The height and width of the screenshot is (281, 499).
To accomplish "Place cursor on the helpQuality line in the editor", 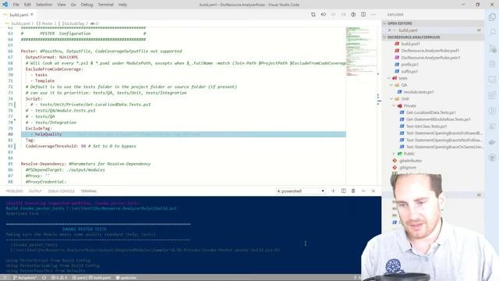I will 183,134.
